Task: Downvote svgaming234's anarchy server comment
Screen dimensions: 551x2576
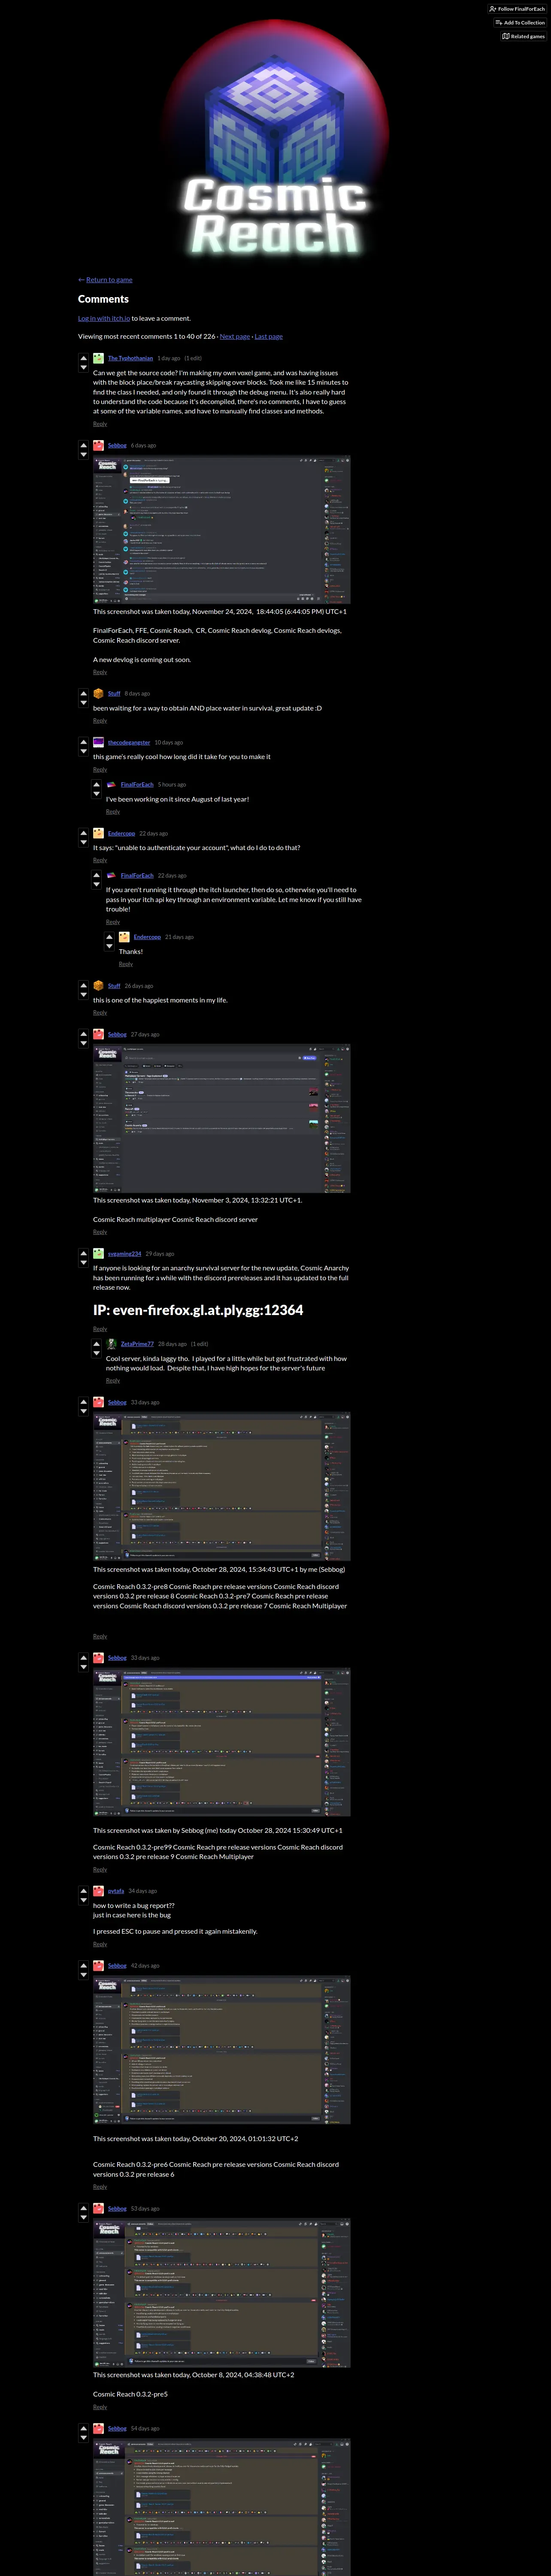Action: point(83,1263)
